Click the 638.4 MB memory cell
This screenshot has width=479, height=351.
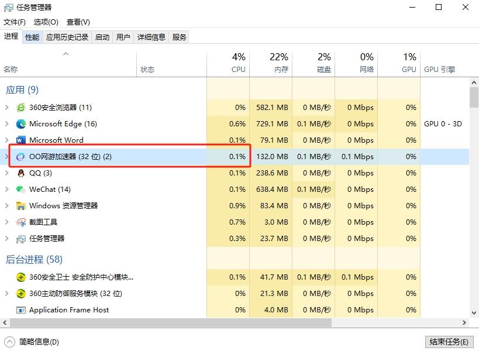point(272,190)
